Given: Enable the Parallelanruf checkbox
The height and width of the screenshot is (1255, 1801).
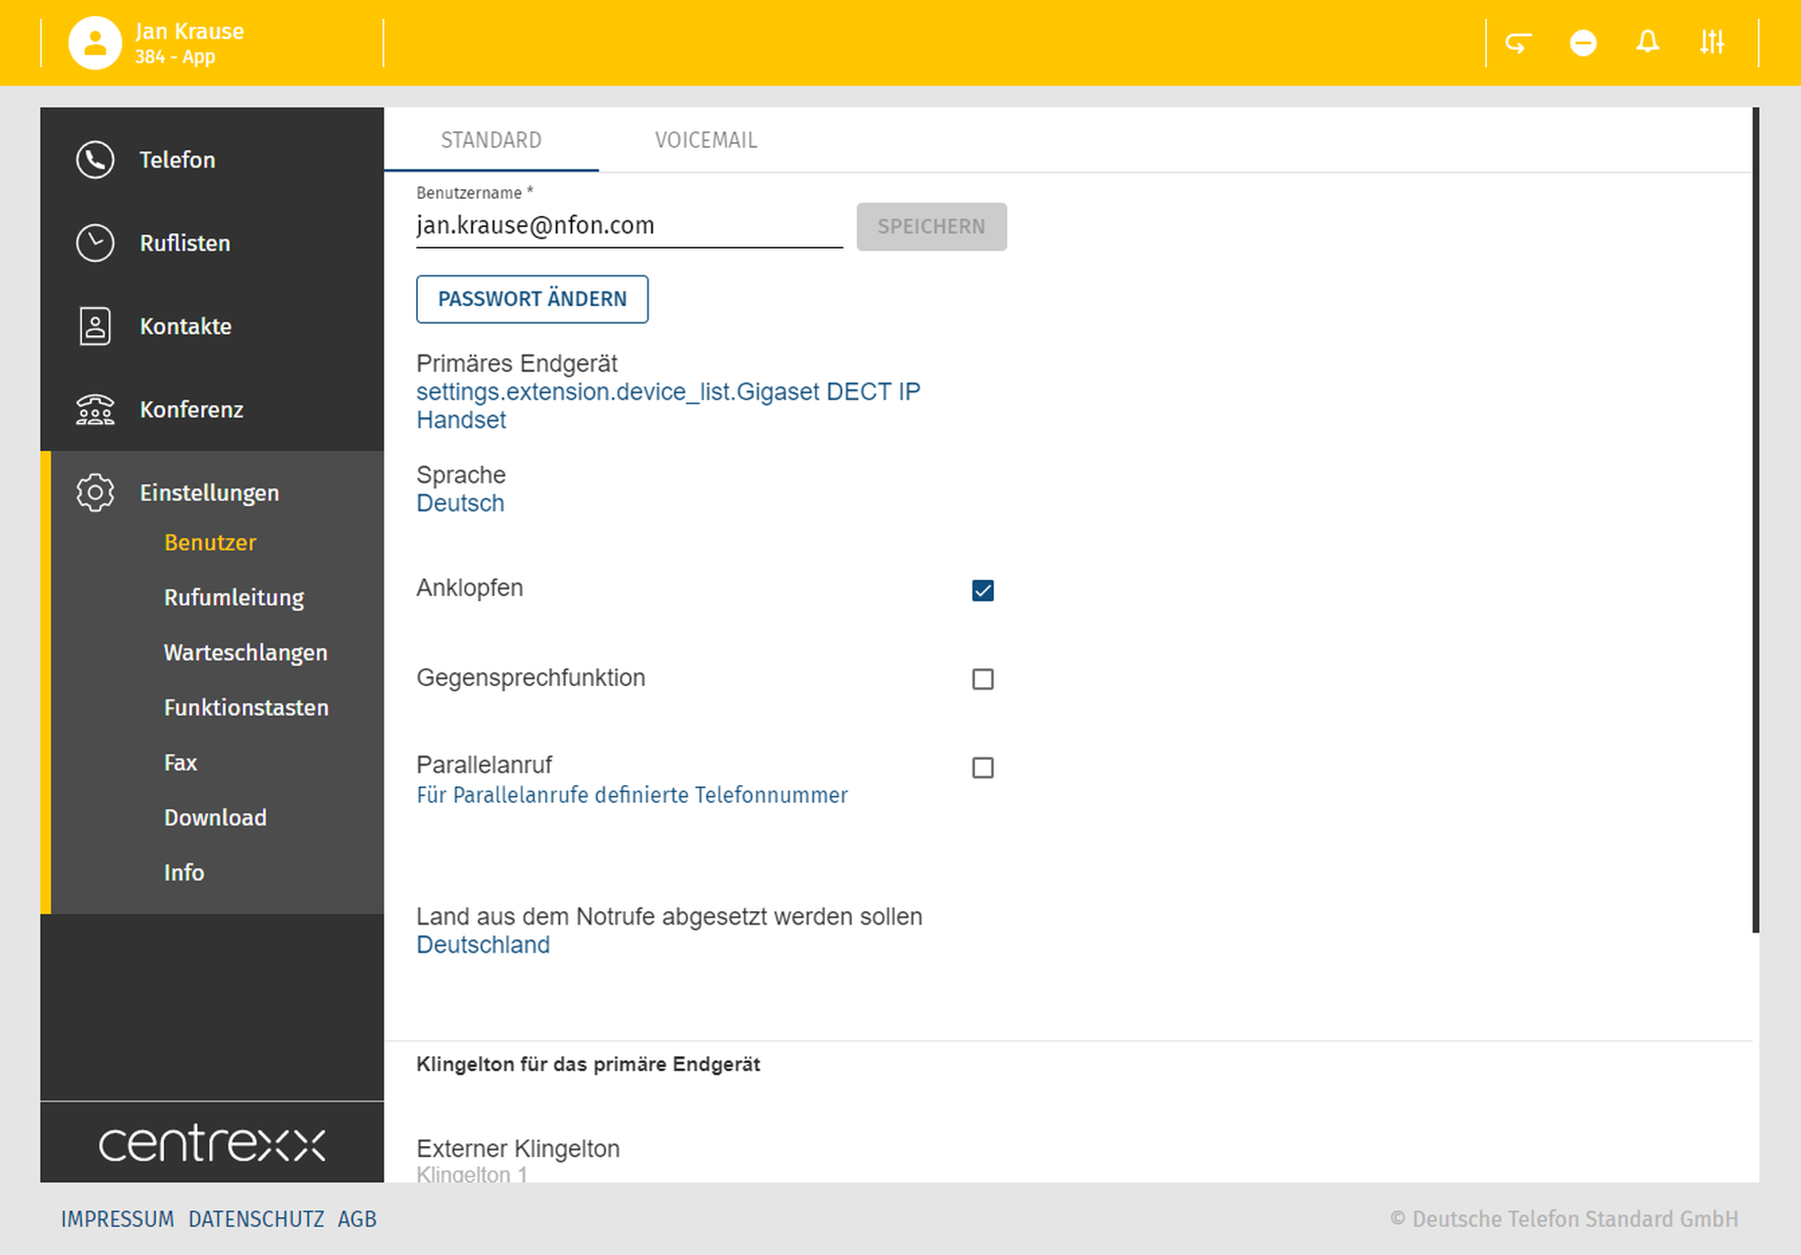Looking at the screenshot, I should (x=982, y=768).
